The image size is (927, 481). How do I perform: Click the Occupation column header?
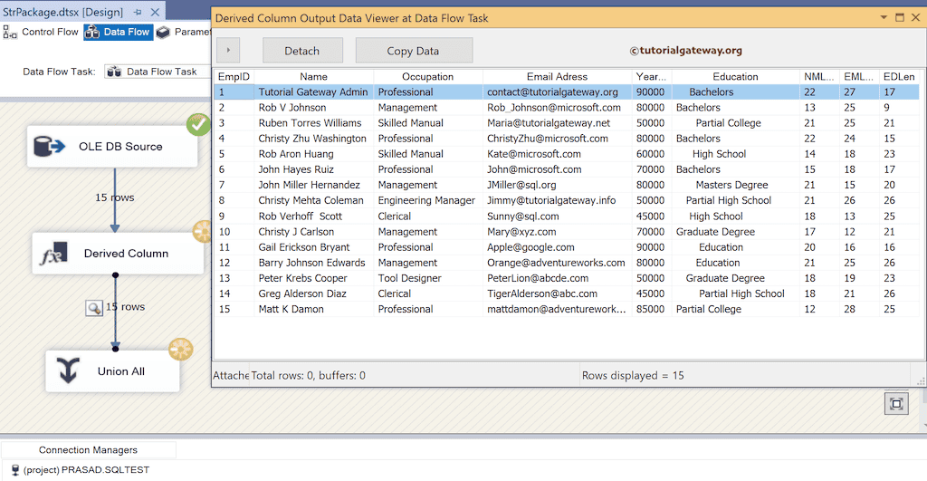428,76
